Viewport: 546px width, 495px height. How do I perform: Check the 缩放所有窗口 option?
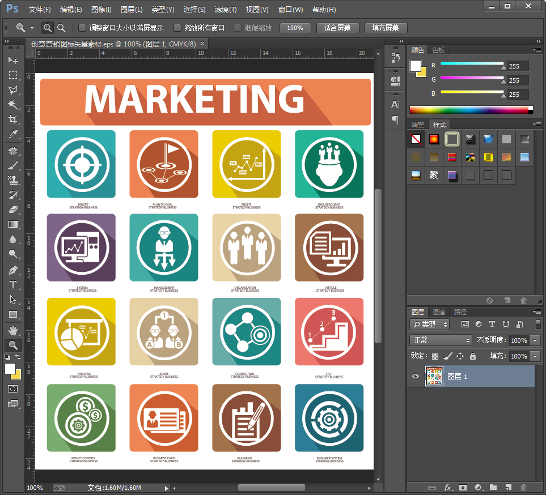click(178, 28)
